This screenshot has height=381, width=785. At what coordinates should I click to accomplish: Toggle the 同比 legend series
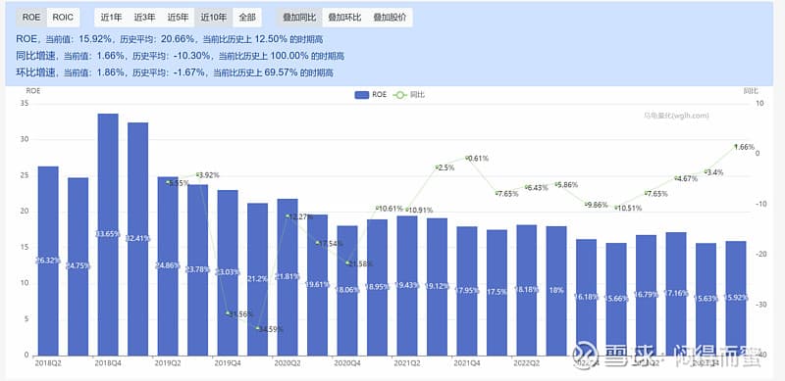click(409, 94)
